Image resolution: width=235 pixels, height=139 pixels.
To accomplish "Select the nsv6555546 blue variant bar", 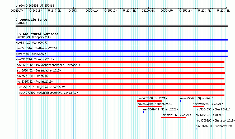I will tap(121, 51).
